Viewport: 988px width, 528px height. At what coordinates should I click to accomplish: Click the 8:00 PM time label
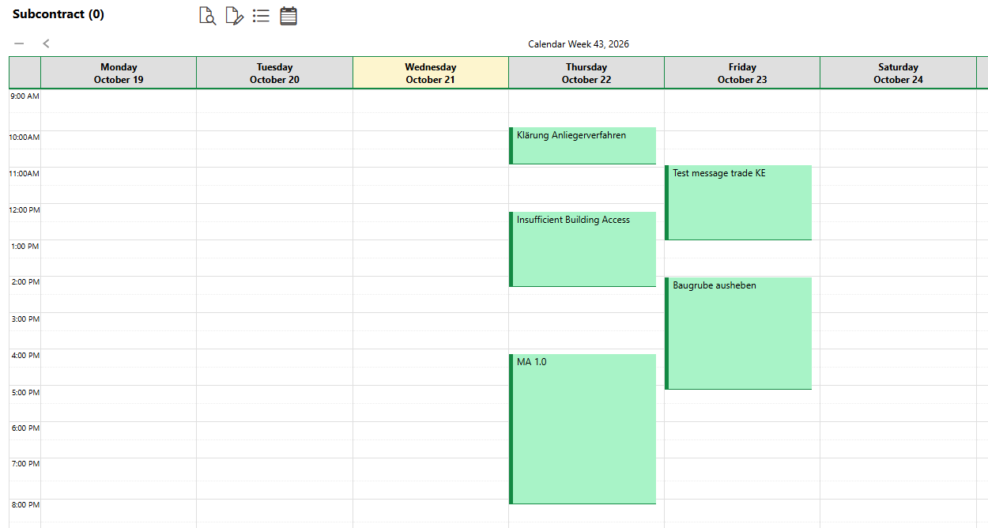[x=25, y=505]
